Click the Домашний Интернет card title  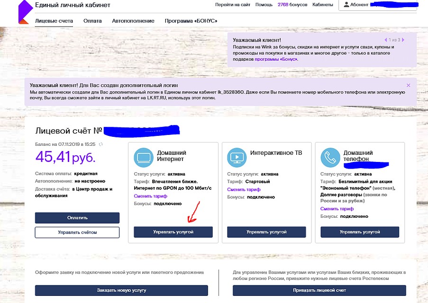pos(172,156)
